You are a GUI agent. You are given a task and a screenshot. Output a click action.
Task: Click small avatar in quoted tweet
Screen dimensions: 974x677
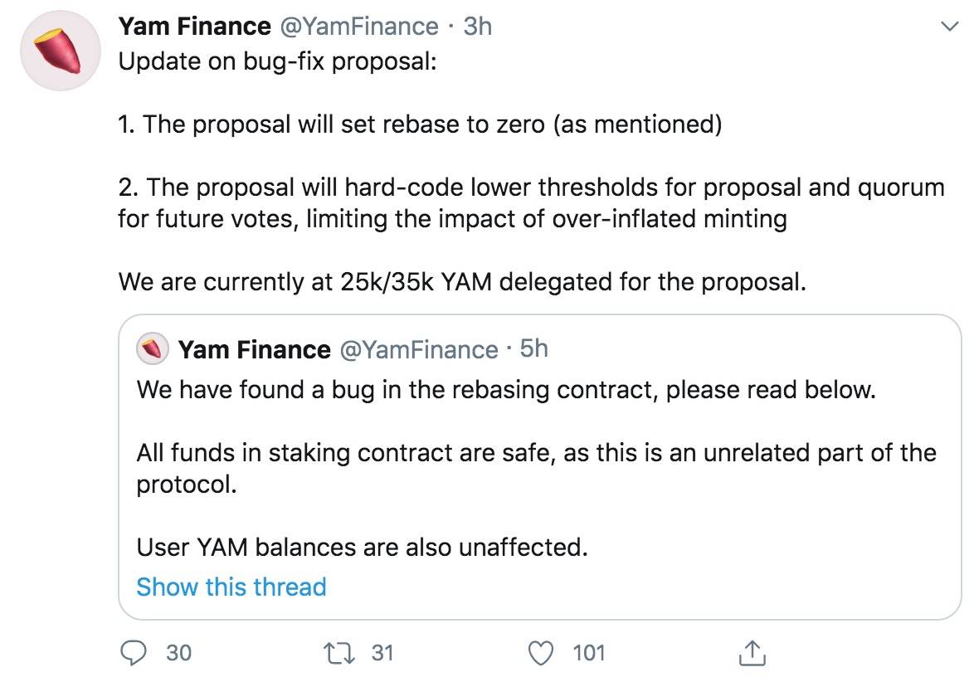click(x=152, y=349)
